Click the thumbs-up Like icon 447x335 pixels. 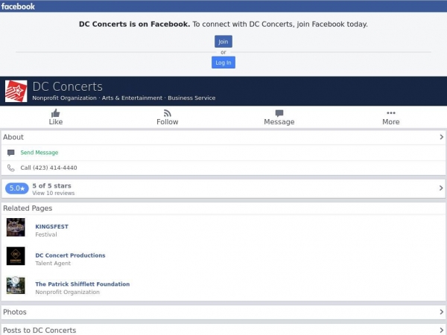point(56,113)
